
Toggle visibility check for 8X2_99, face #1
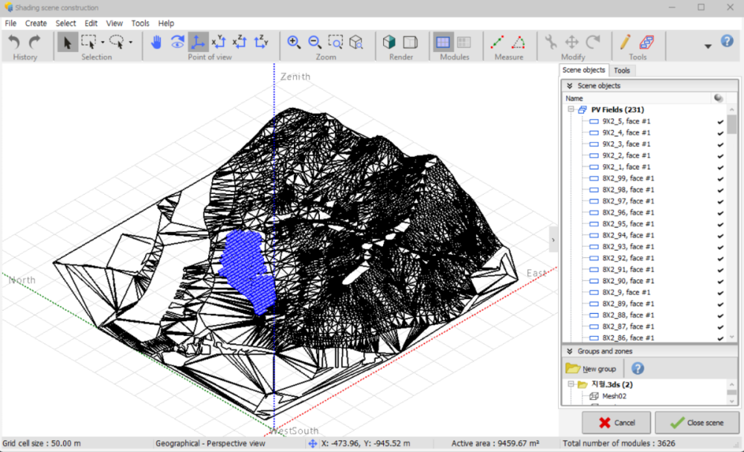point(719,178)
